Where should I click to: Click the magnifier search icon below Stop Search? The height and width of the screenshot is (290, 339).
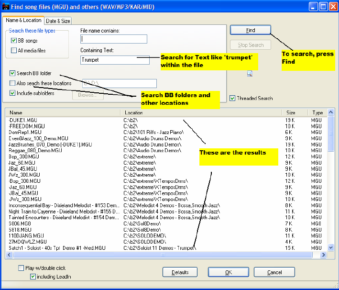250,74
